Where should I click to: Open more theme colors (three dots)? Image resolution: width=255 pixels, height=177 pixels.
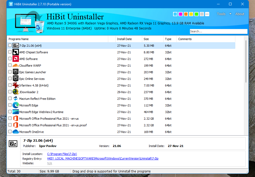(207, 14)
